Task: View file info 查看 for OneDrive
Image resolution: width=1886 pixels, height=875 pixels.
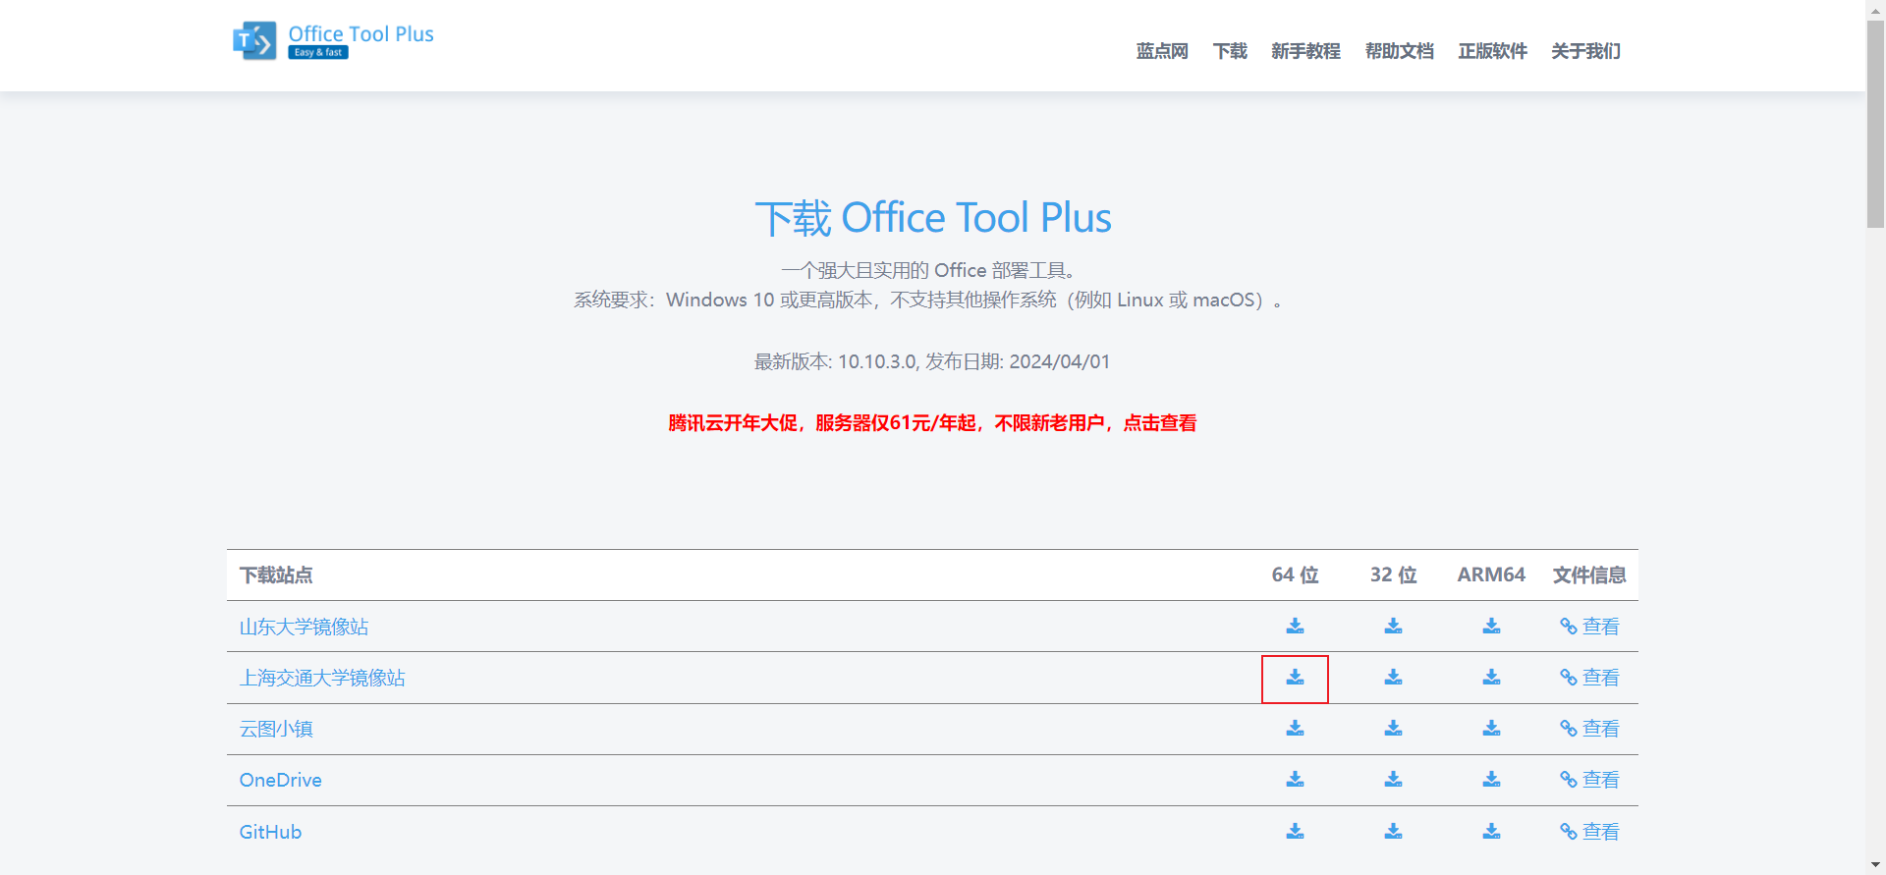Action: pos(1589,780)
